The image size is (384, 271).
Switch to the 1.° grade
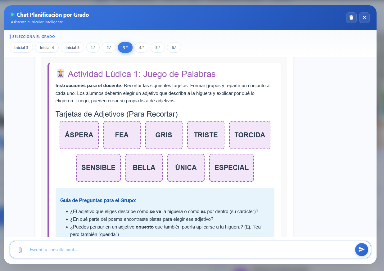click(93, 47)
